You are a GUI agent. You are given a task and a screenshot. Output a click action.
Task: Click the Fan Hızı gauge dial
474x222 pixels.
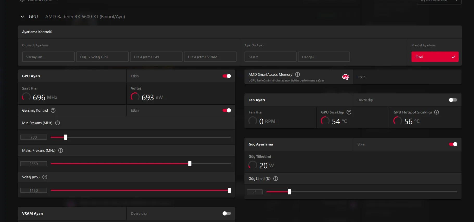coord(253,121)
